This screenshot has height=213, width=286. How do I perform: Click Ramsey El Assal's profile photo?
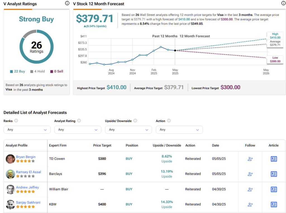coord(10,174)
